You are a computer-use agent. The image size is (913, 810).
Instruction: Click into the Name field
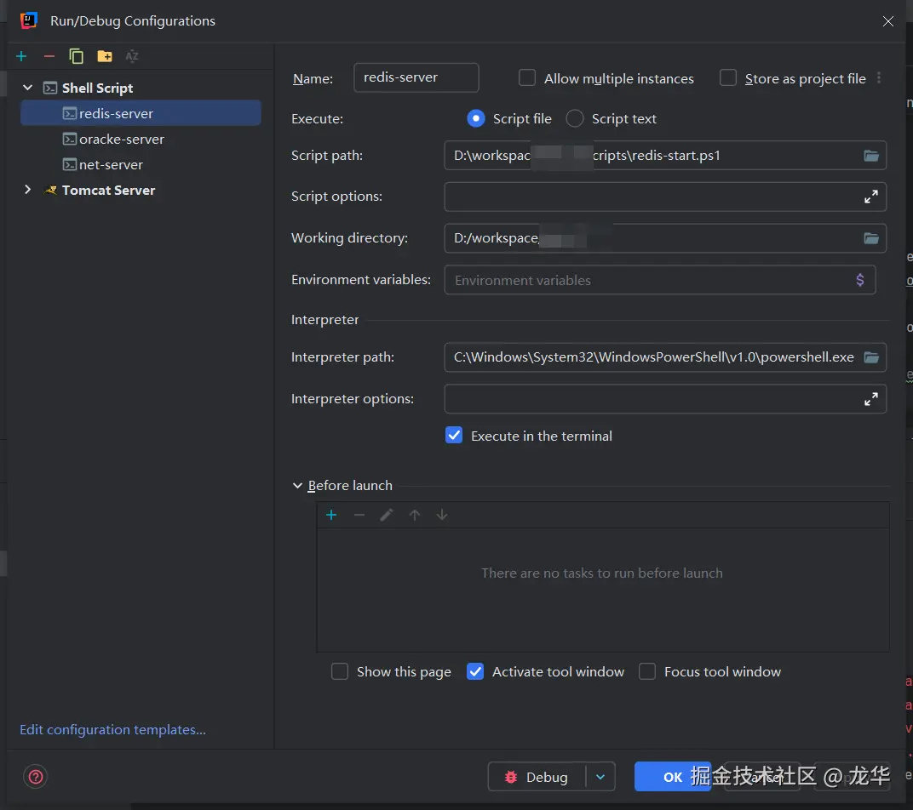coord(416,77)
